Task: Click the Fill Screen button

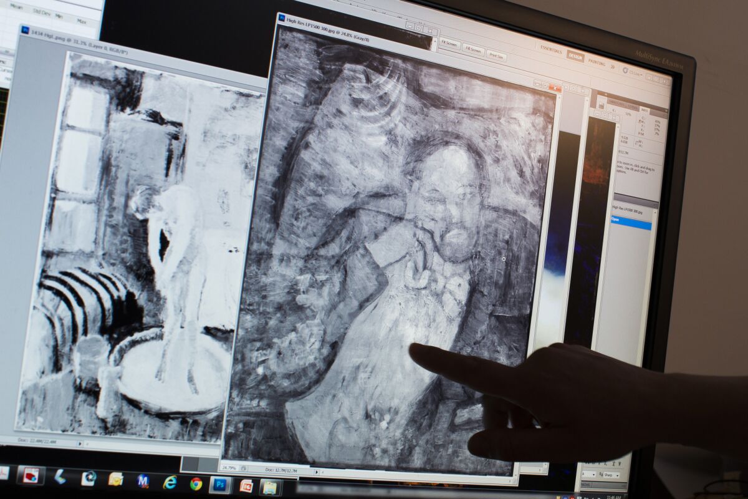Action: pos(473,50)
